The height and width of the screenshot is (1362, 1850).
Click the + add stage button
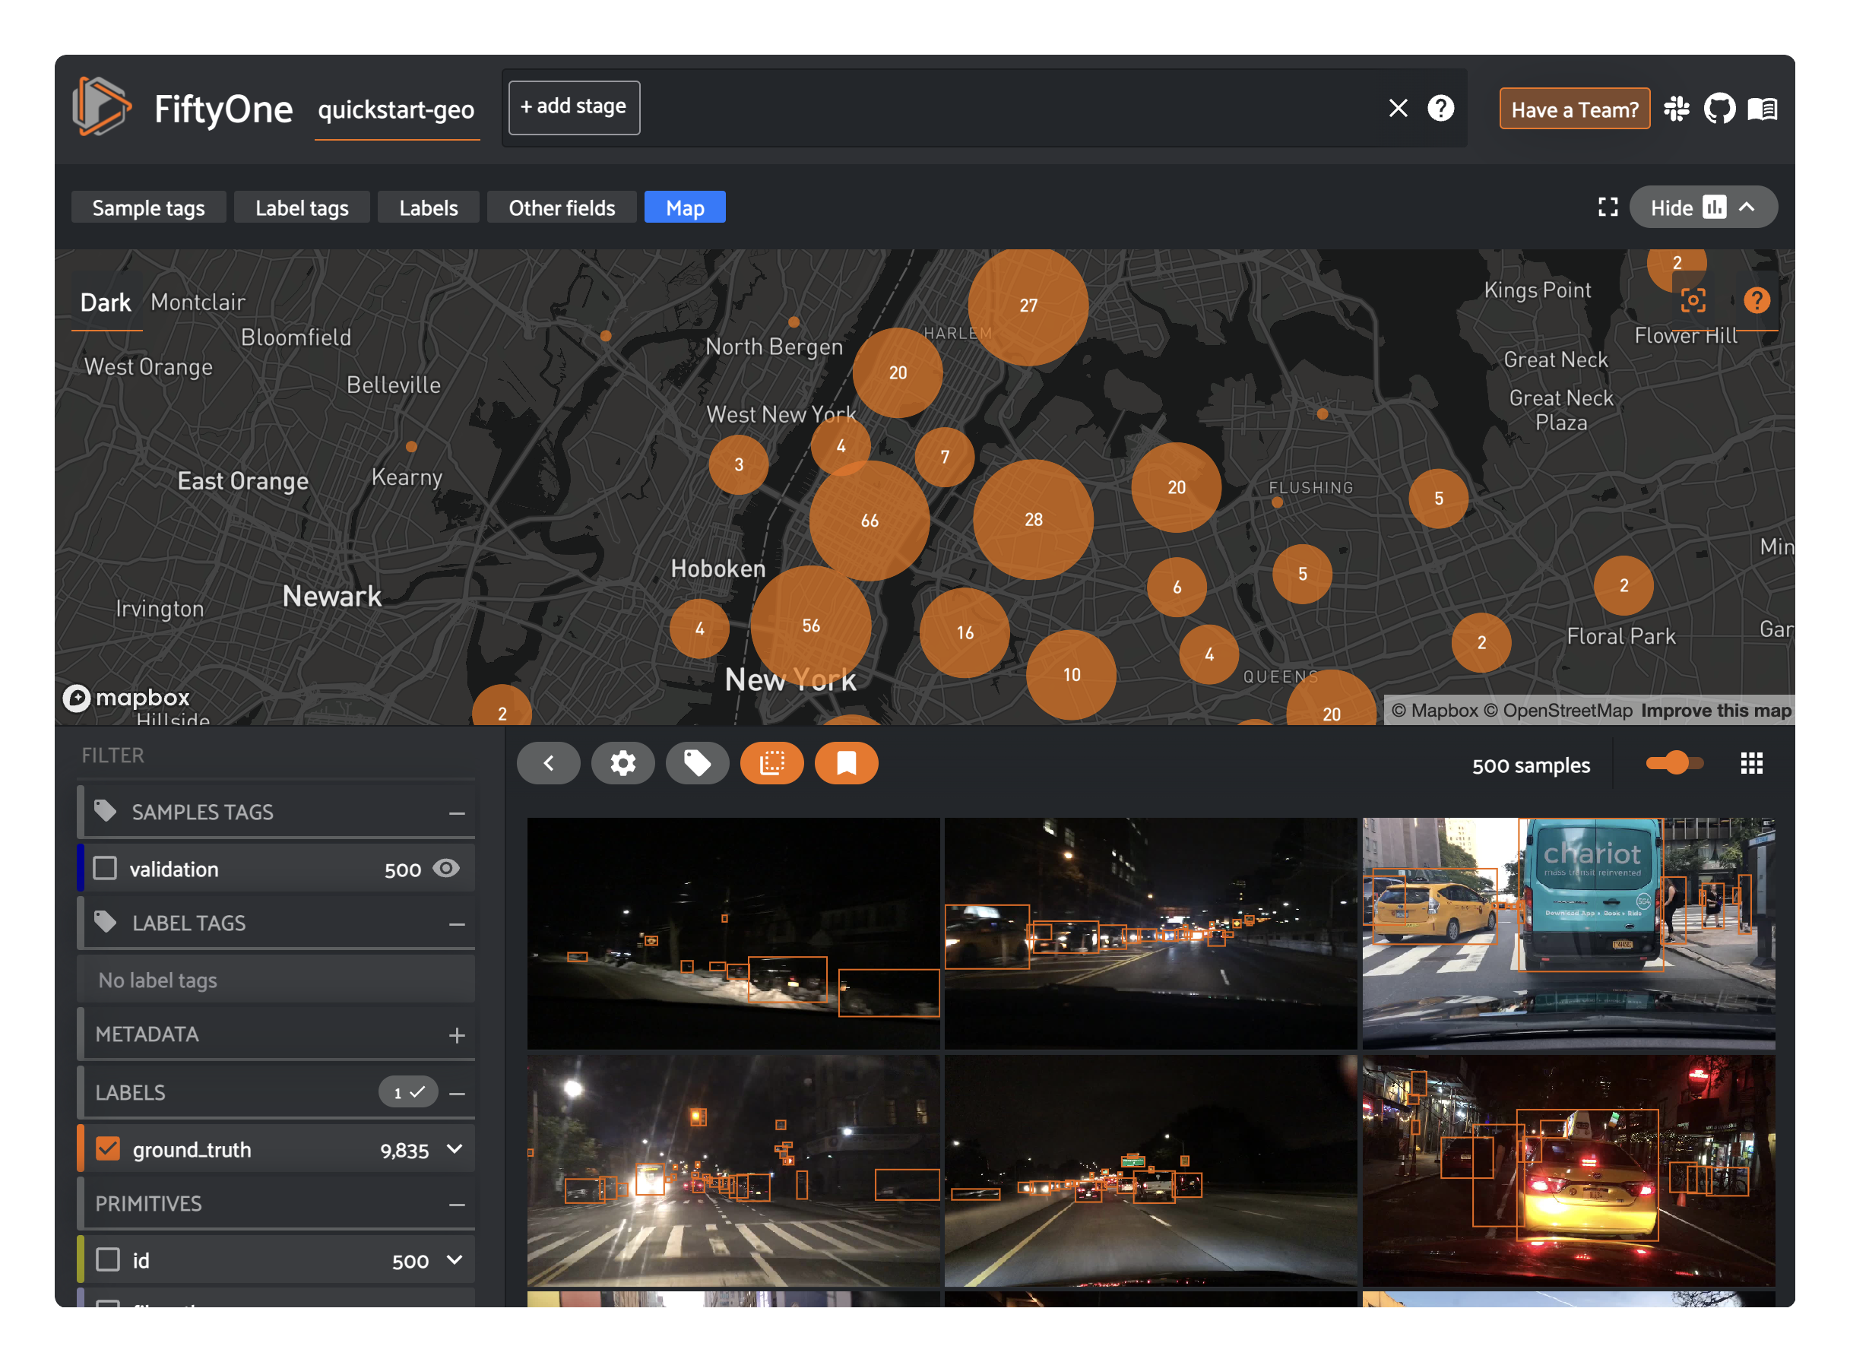point(574,107)
